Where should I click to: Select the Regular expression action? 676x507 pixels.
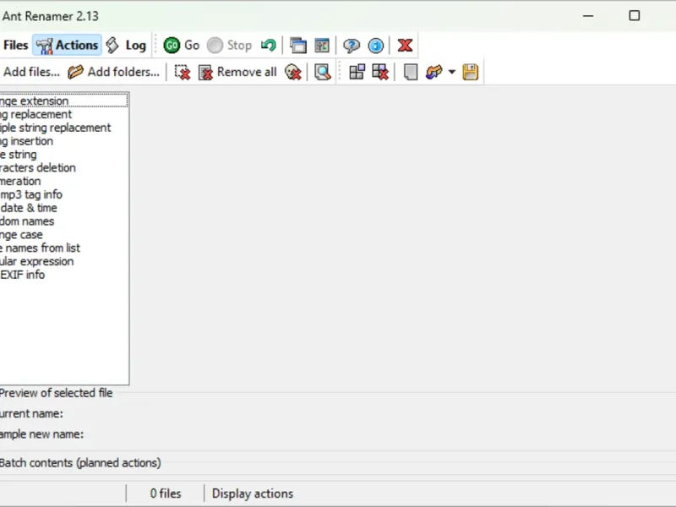tap(64, 261)
